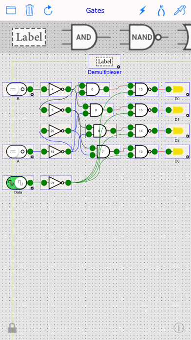This screenshot has width=191, height=340.
Task: Click the yellow D3 LED output
Action: click(178, 151)
